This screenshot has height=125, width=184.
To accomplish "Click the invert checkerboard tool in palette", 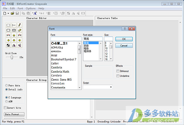I will (x=8, y=45).
